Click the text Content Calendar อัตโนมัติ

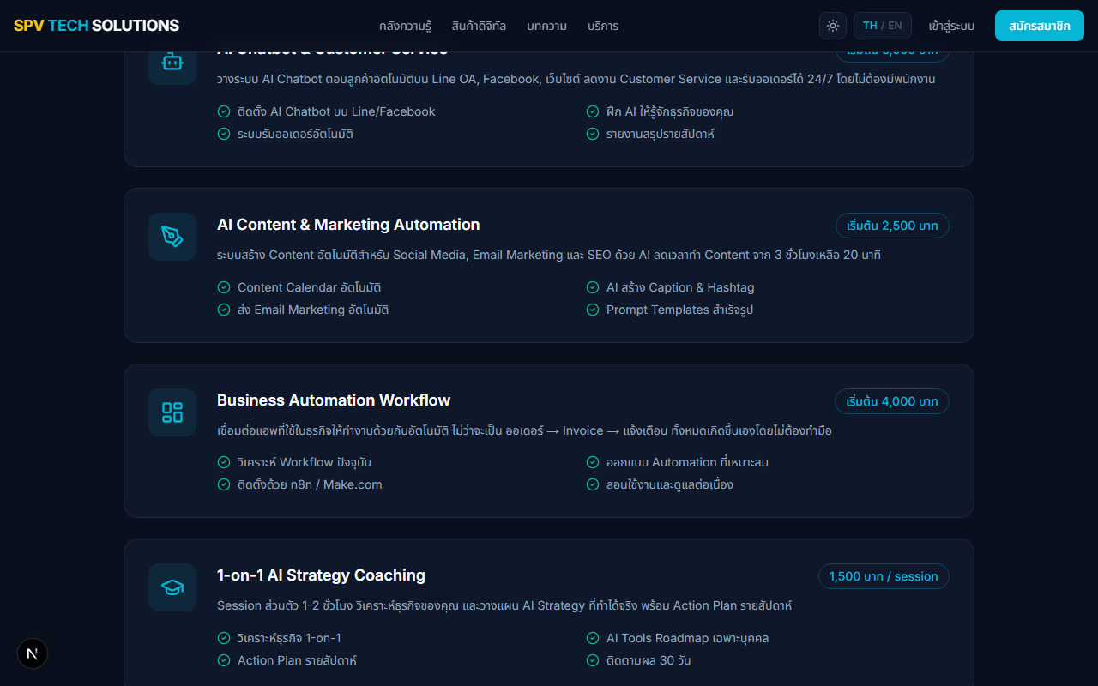(x=309, y=287)
